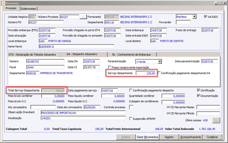This screenshot has width=228, height=143.
Task: Click the Data atracação field
Action: [47, 36]
